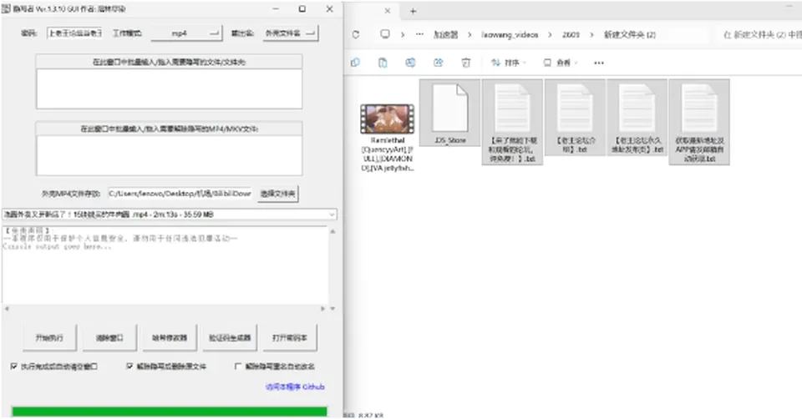802x419 pixels.
Task: Refresh the Explorer folder view
Action: (356, 34)
